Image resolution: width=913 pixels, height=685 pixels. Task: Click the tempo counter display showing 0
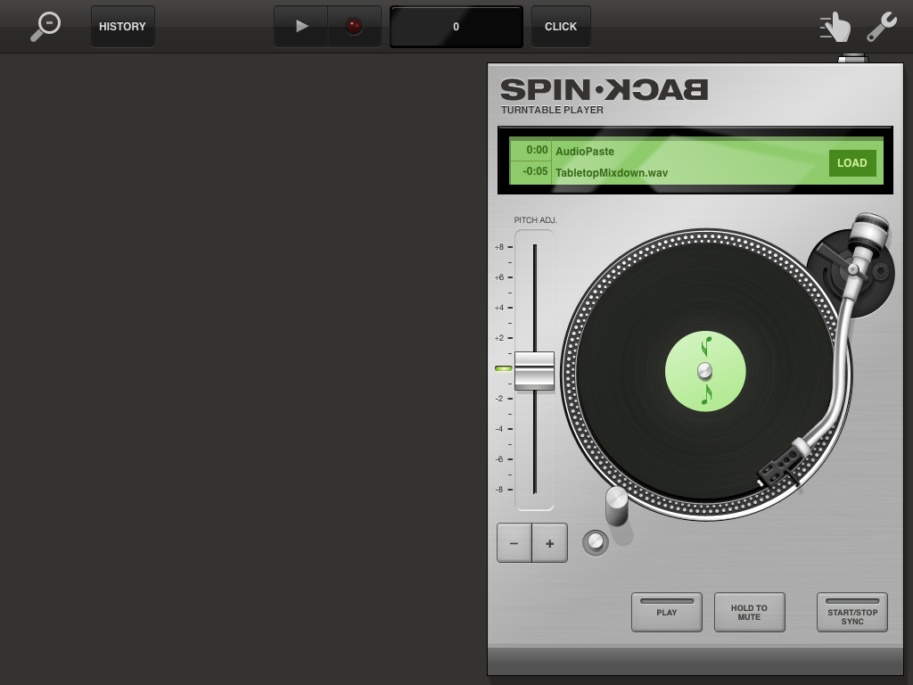point(456,26)
